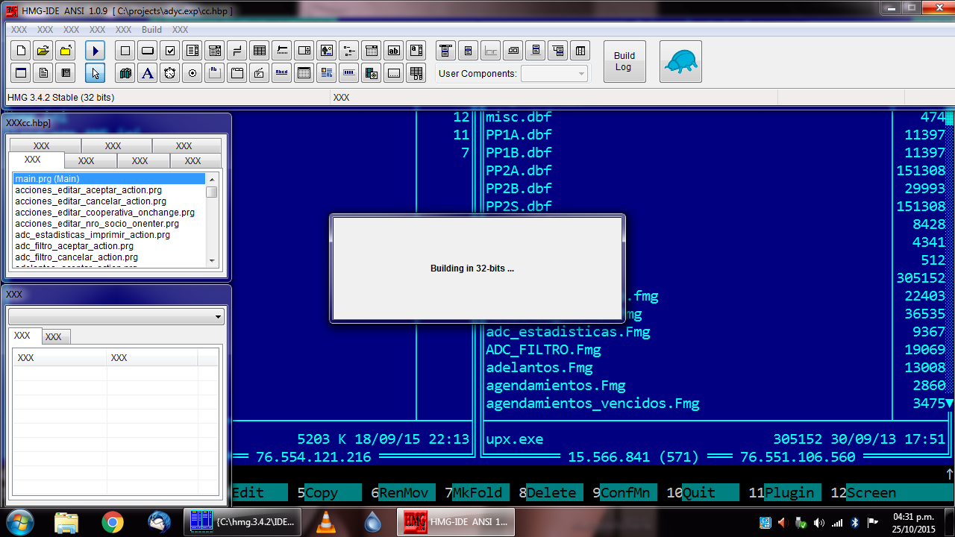Select main.prg (Main) in the project list

pyautogui.click(x=109, y=179)
